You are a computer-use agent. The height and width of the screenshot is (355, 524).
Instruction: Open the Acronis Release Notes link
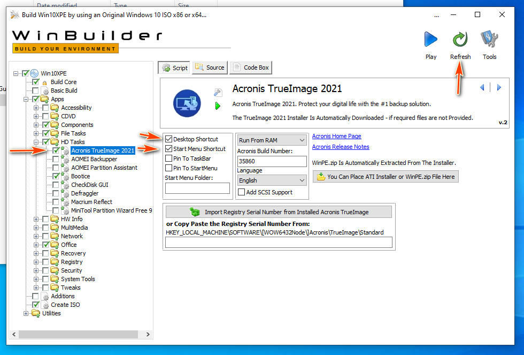[341, 147]
